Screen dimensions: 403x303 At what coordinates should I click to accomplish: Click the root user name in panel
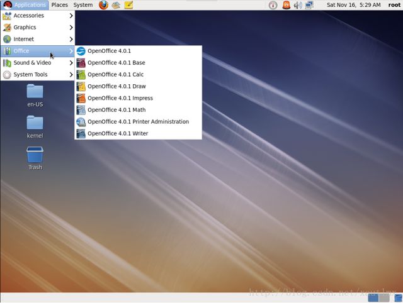394,5
